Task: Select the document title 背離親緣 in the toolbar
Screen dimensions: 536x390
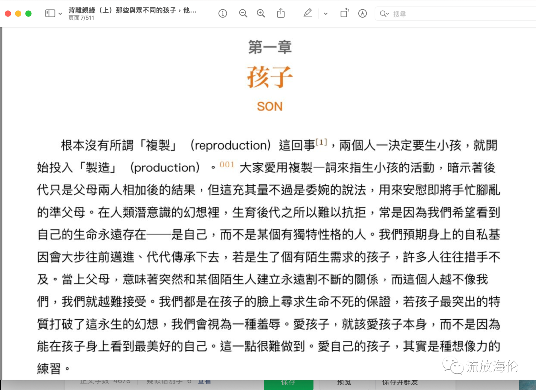Action: (x=133, y=10)
